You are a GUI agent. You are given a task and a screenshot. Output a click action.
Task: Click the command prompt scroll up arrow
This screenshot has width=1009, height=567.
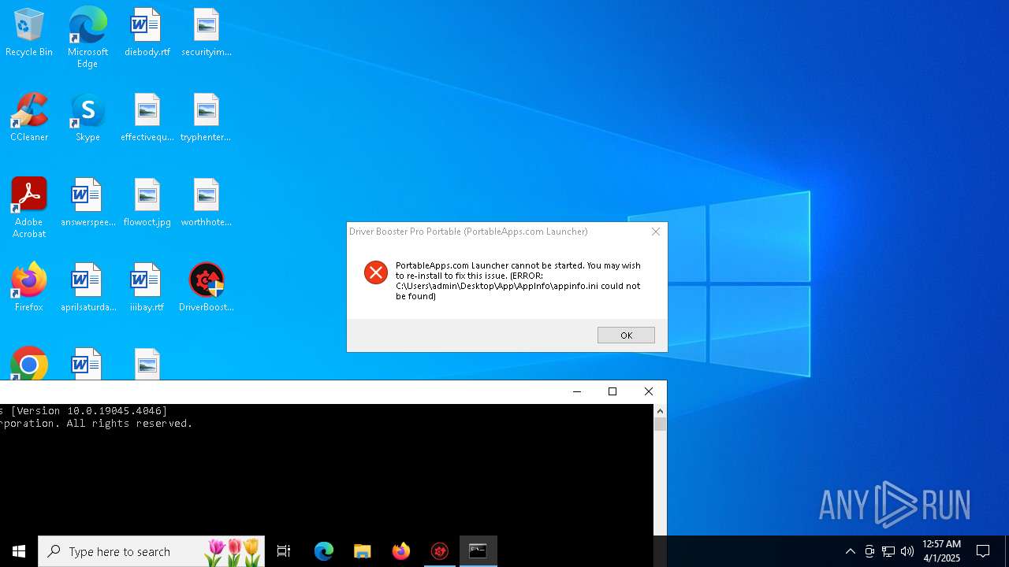pos(660,411)
